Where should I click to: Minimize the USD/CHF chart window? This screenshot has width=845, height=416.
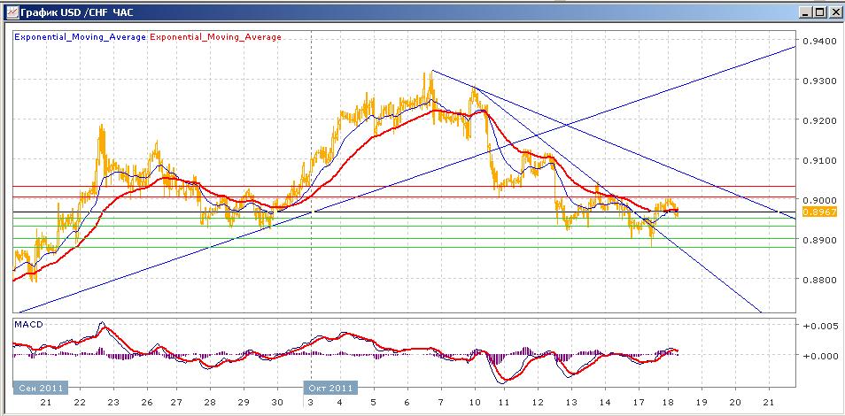click(806, 12)
